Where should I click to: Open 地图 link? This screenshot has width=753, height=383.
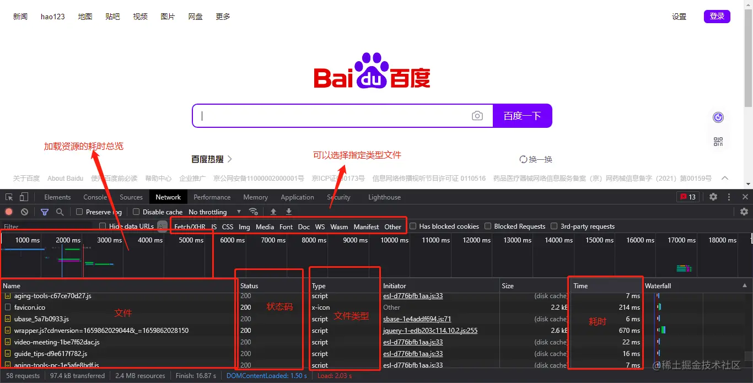(85, 17)
